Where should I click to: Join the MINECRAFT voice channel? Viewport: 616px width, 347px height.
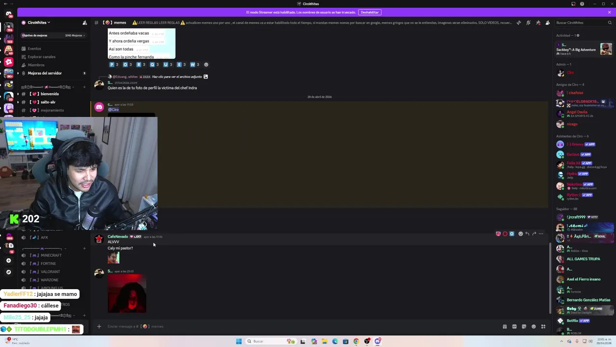tap(53, 255)
